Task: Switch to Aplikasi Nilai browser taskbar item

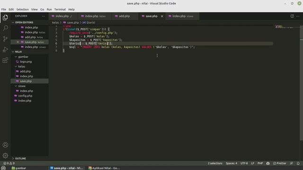Action: pos(104,168)
